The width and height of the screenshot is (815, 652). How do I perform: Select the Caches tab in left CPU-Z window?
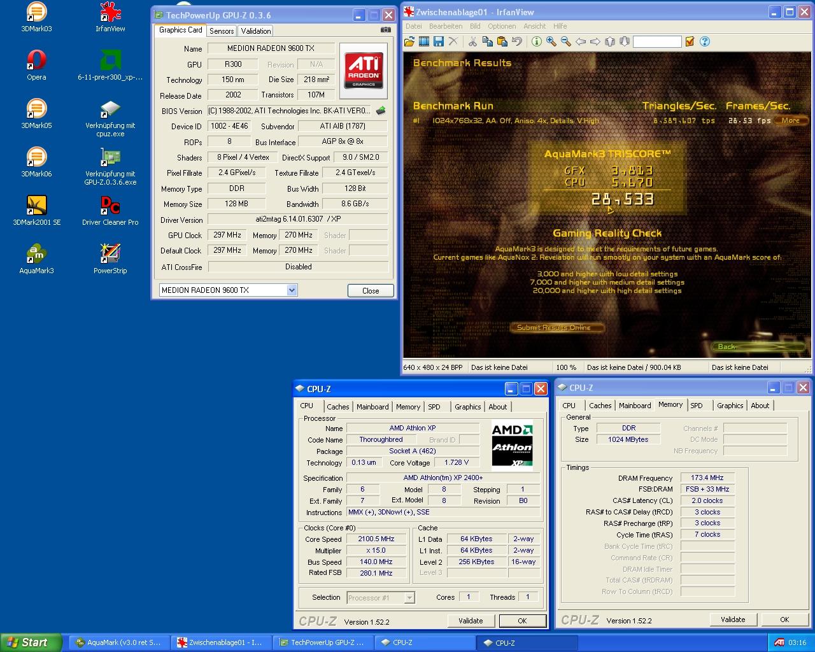tap(337, 407)
